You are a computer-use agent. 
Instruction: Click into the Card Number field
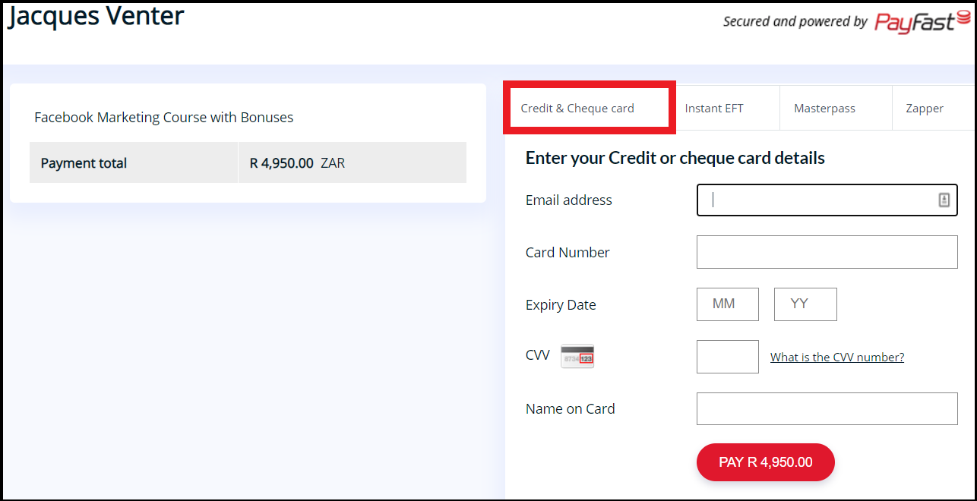[x=827, y=252]
